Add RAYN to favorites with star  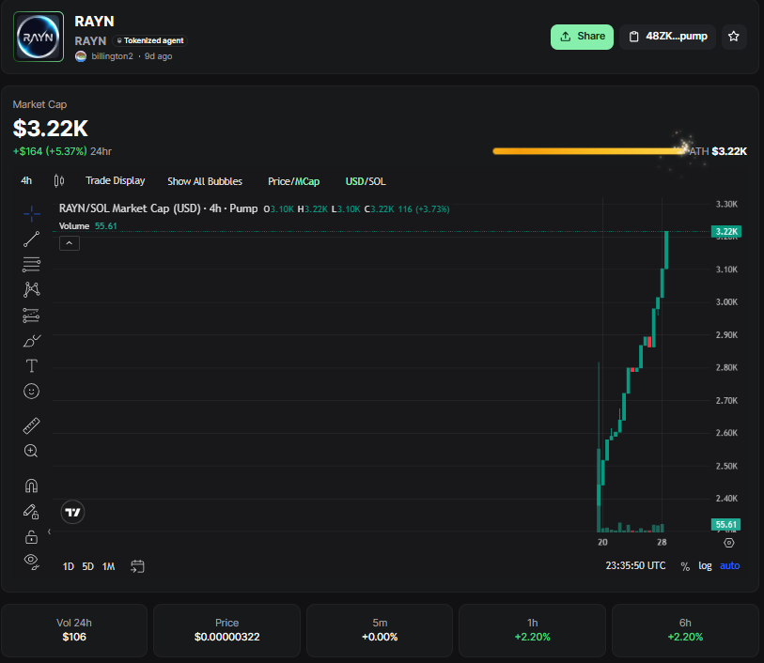(734, 37)
